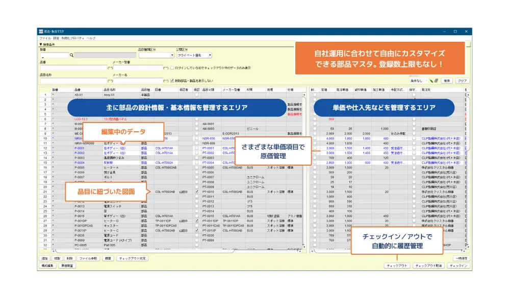510x296 pixels.
Task: Click 図番 column header
Action: coord(166,90)
